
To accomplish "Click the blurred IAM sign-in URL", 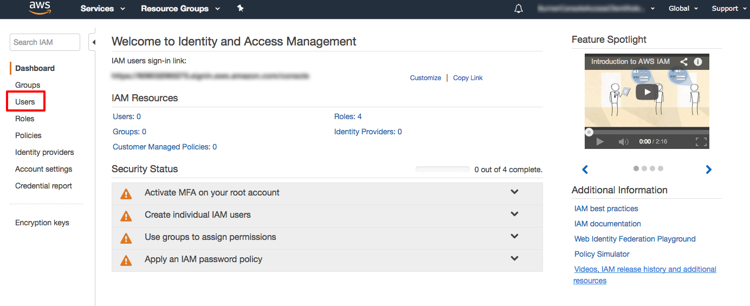I will point(210,76).
